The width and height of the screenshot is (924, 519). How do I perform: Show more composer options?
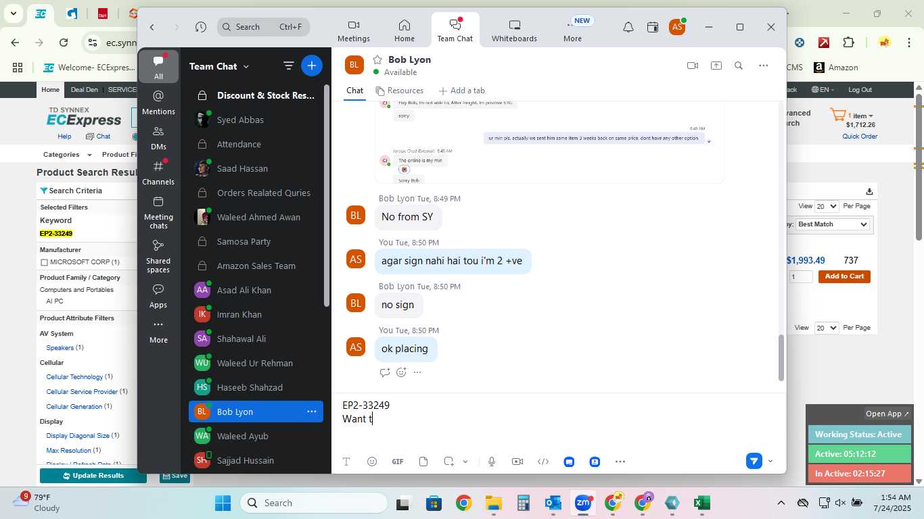620,462
